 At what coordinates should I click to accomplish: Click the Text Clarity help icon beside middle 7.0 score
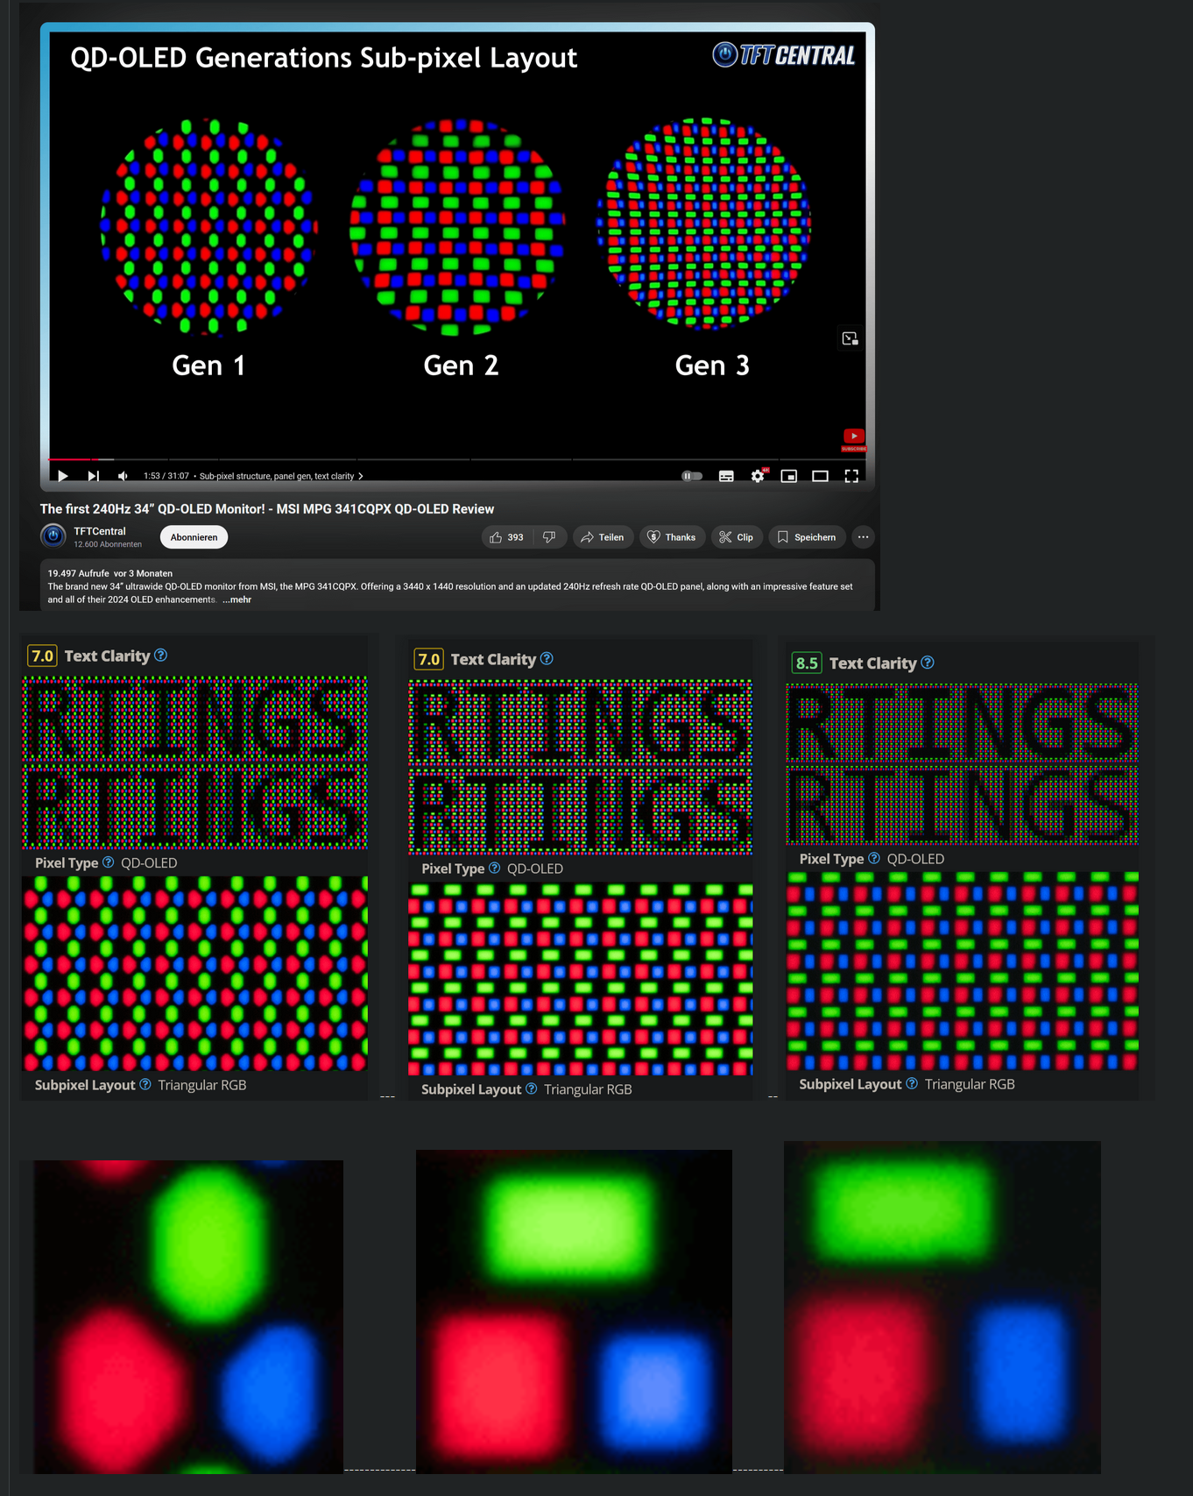tap(547, 659)
